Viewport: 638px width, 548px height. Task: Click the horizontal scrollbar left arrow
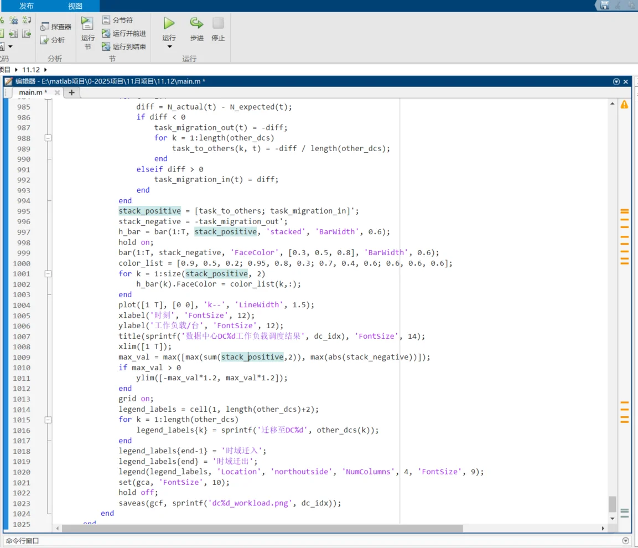(58, 529)
